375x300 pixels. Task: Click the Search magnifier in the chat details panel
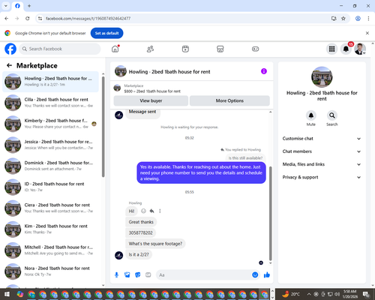[332, 115]
